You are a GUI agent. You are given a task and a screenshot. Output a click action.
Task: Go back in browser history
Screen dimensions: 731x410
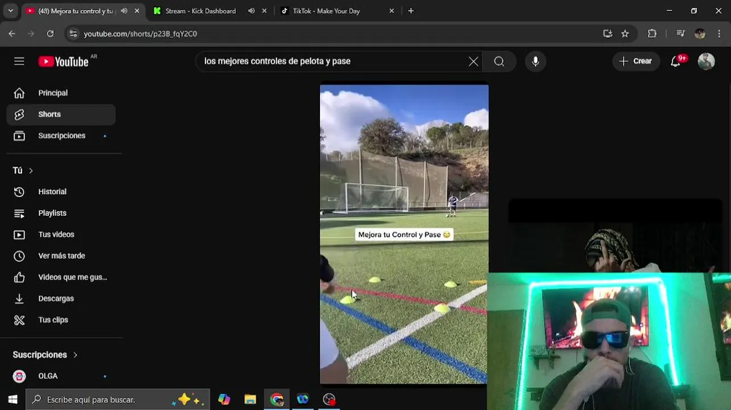coord(12,34)
